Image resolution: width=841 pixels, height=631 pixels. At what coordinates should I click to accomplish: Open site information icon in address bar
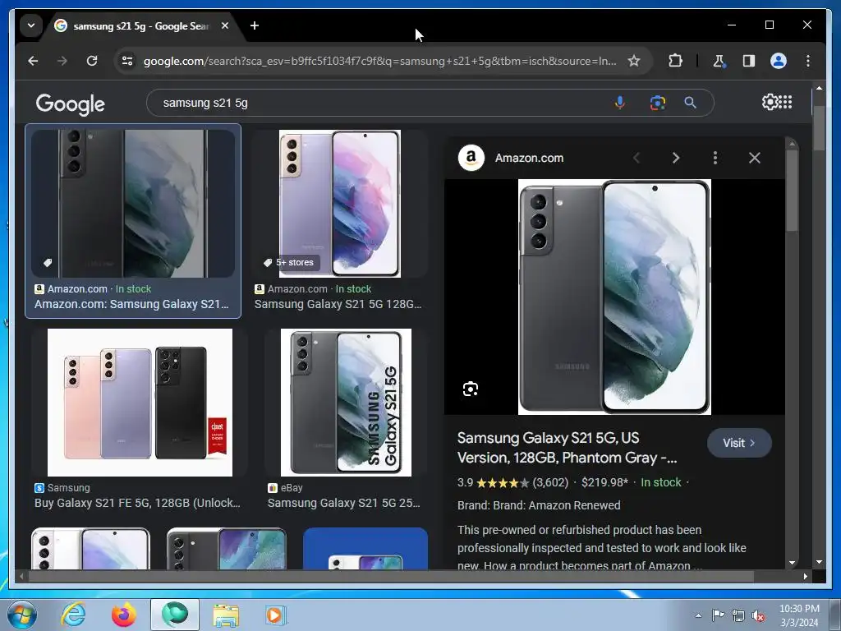[x=127, y=61]
